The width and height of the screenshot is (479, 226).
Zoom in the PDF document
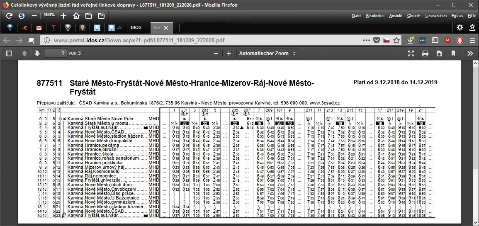[229, 53]
